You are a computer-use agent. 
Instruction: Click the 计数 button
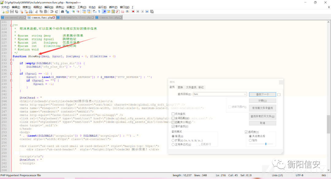[262, 101]
